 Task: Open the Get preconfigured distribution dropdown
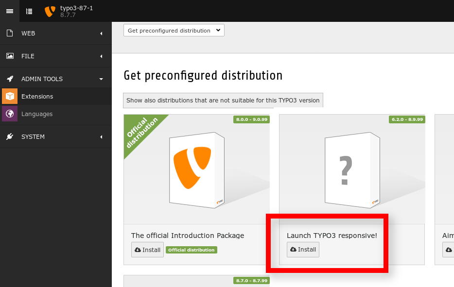point(174,31)
